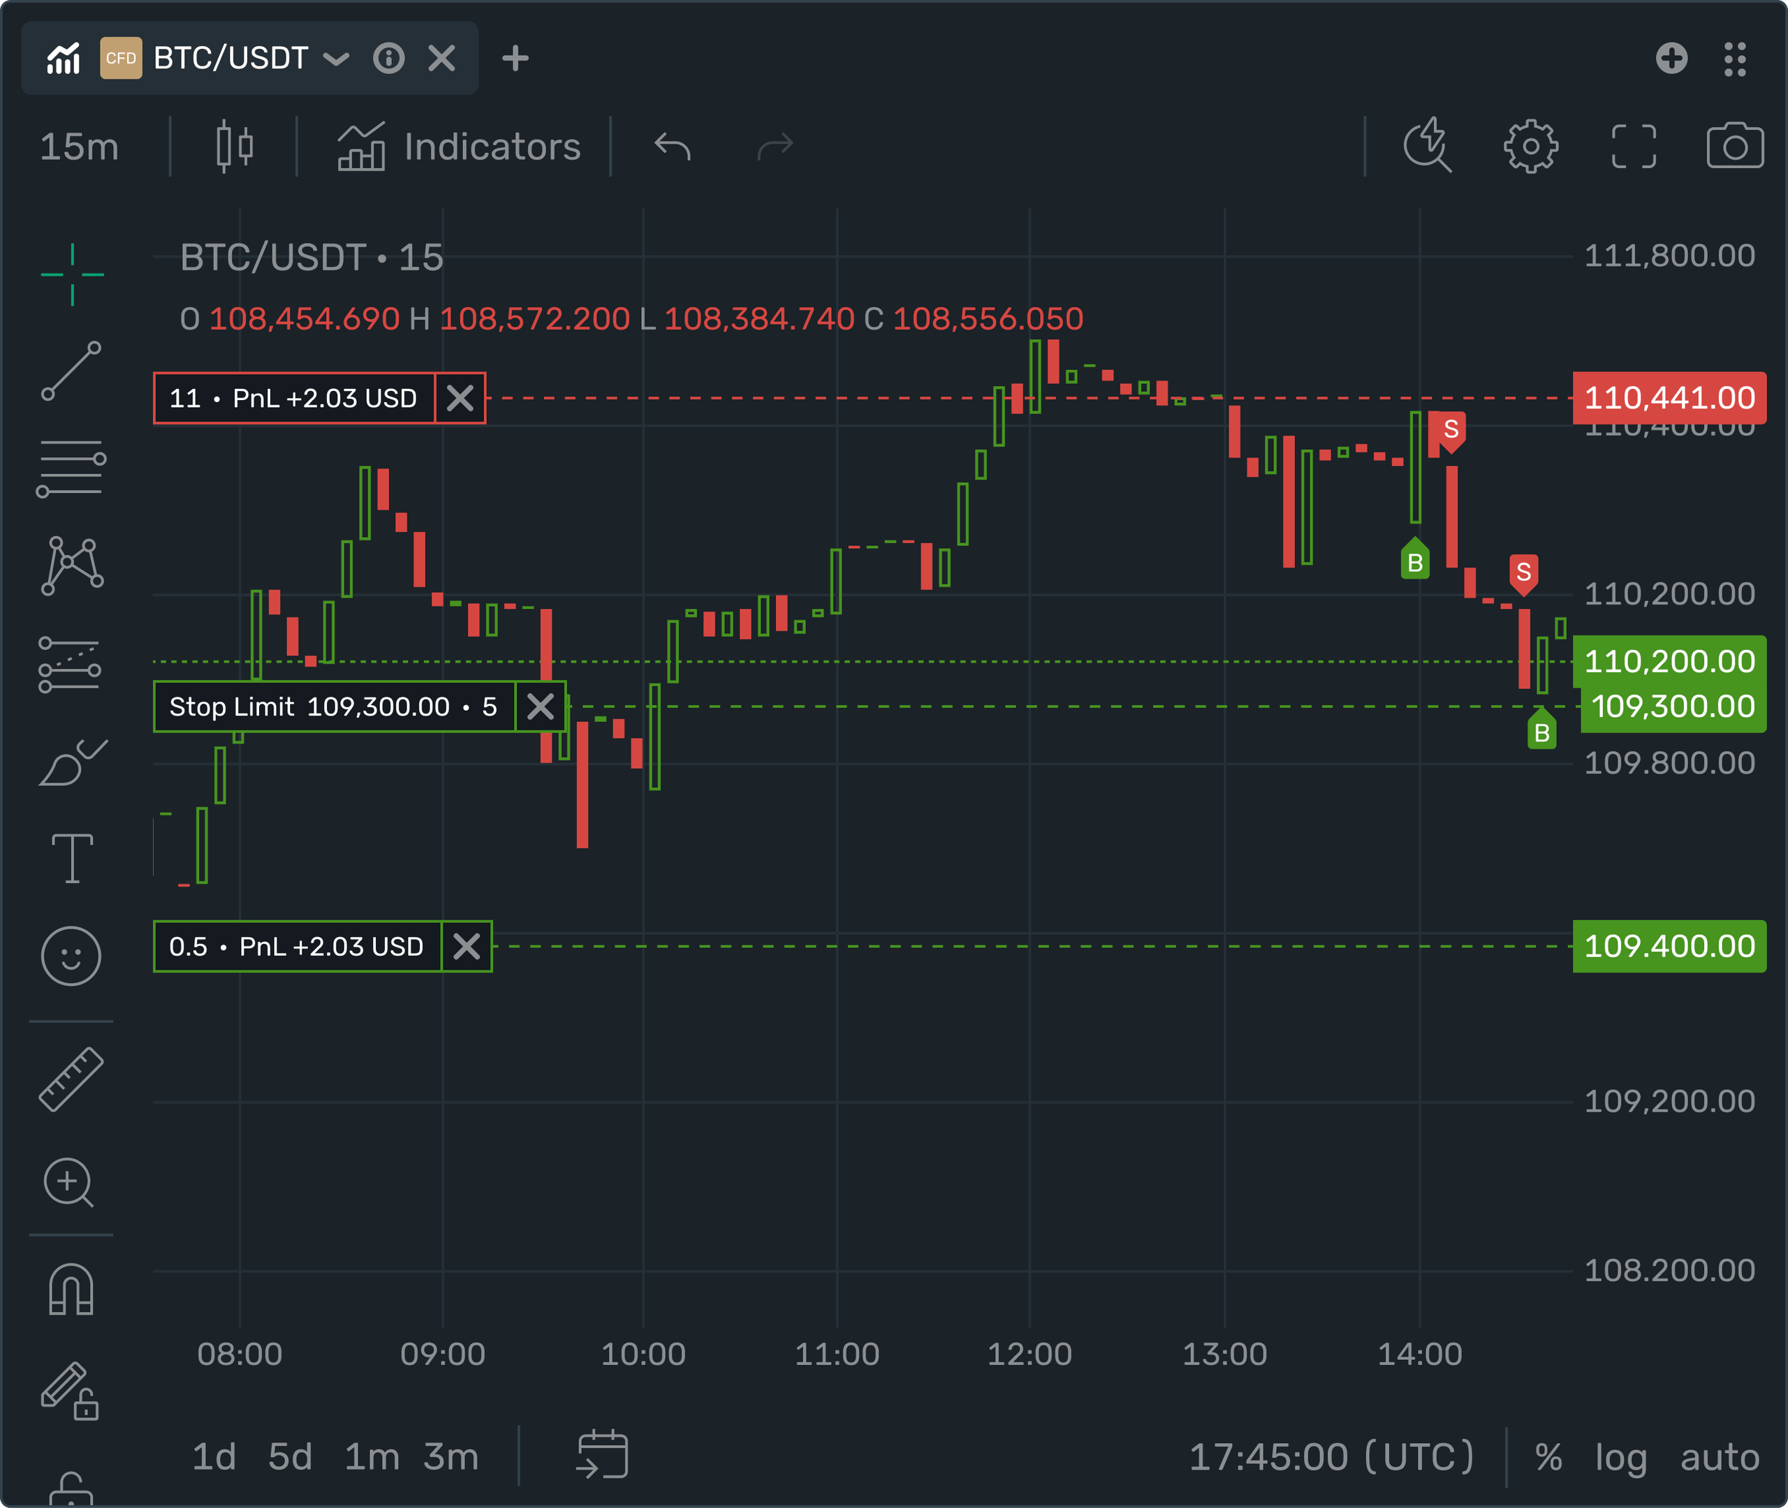Undo the last chart action

673,146
